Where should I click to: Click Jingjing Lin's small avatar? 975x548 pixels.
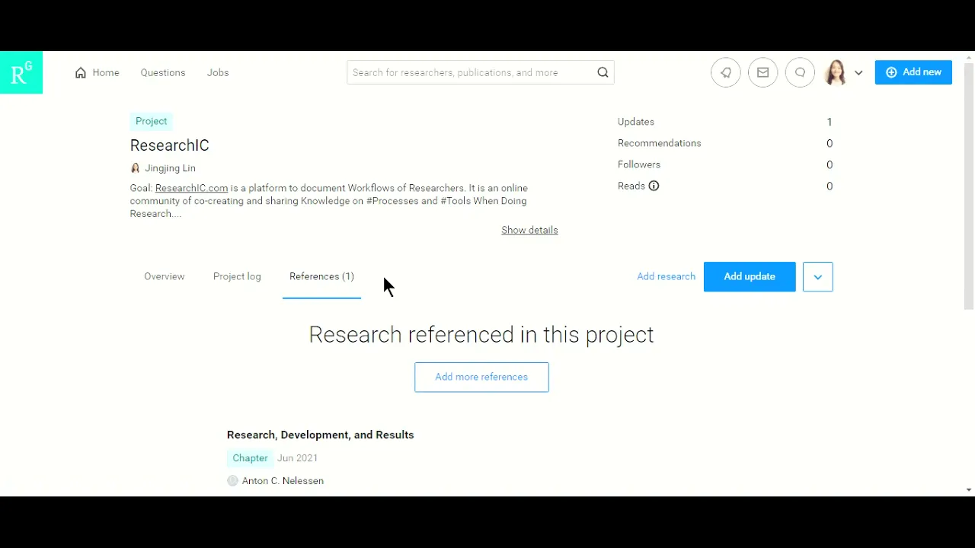(x=135, y=168)
